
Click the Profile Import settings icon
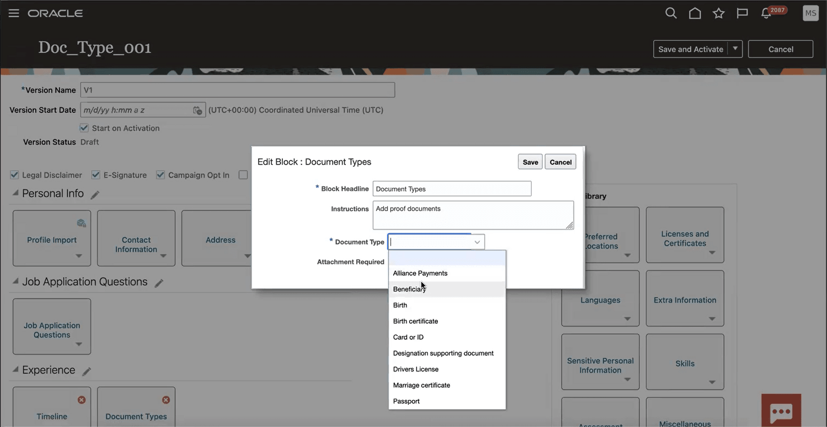[81, 223]
